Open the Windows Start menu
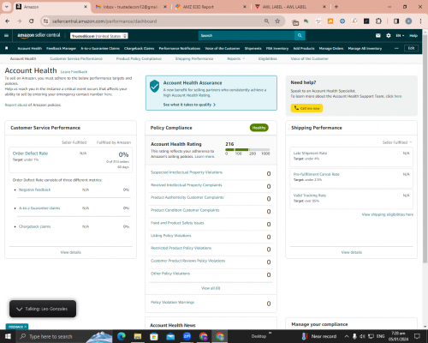This screenshot has height=343, width=428. pos(8,336)
